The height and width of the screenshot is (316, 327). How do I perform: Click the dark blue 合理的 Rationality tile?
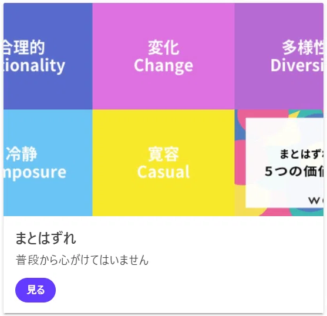[x=48, y=56]
